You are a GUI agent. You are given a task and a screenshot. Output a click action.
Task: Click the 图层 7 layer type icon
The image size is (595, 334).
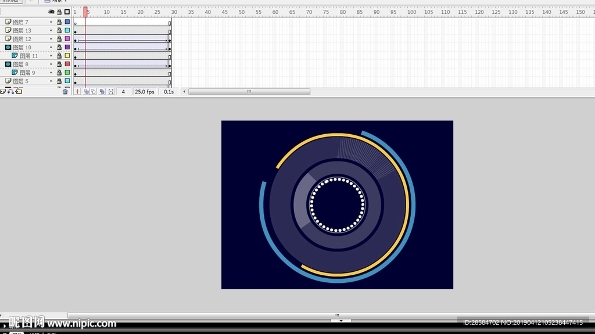pos(8,22)
